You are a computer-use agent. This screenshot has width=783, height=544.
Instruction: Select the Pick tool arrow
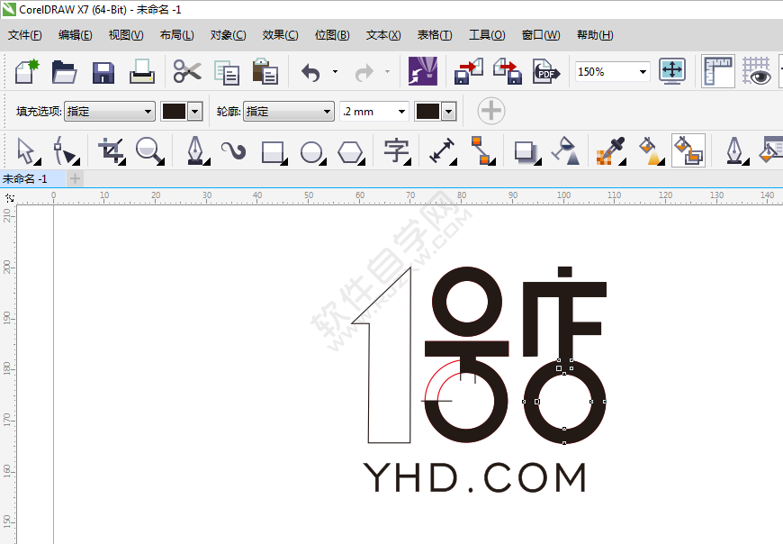coord(27,151)
